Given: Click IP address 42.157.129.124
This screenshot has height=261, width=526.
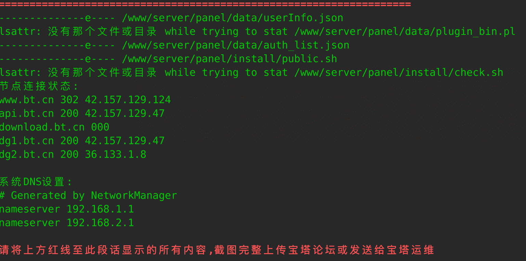Looking at the screenshot, I should [128, 100].
